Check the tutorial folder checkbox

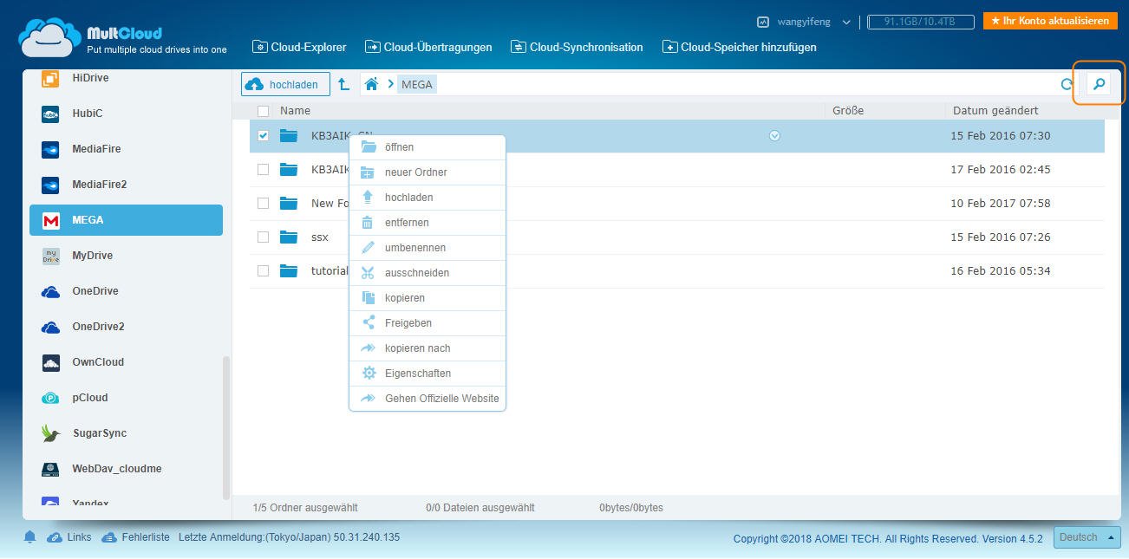coord(263,270)
